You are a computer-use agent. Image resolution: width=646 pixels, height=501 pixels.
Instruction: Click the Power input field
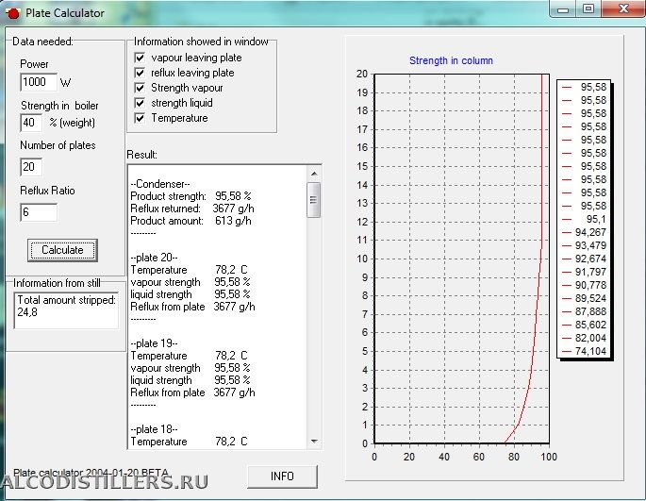tap(39, 82)
